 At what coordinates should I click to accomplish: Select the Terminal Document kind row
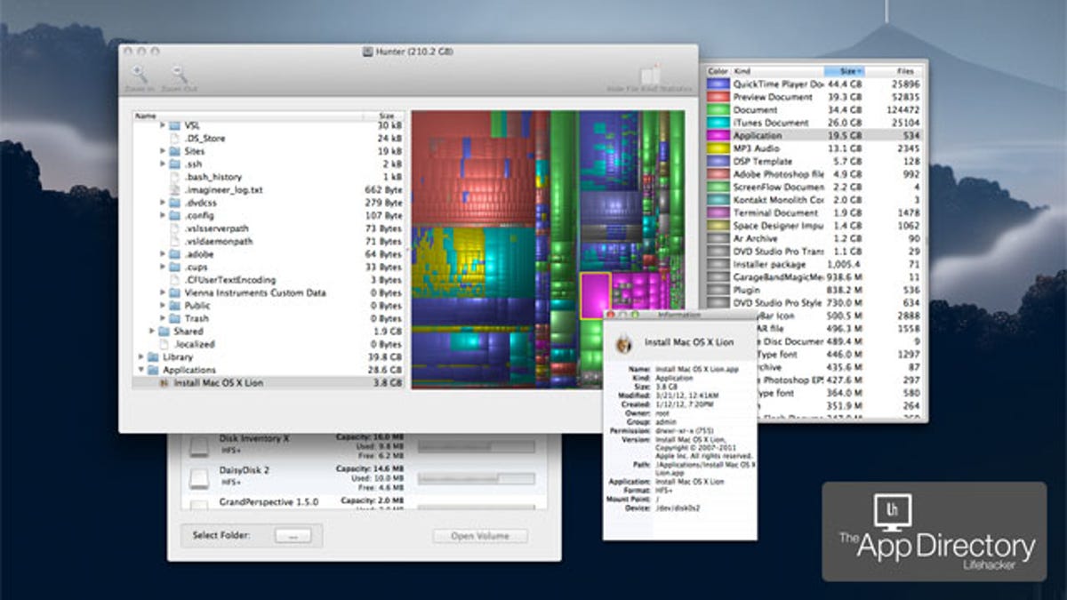pyautogui.click(x=815, y=212)
